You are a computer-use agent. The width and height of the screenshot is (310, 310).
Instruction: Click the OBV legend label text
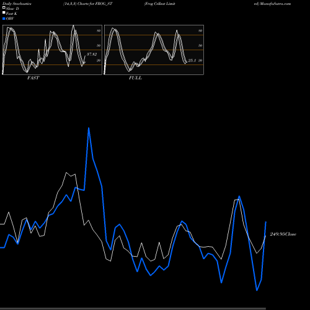10,19
